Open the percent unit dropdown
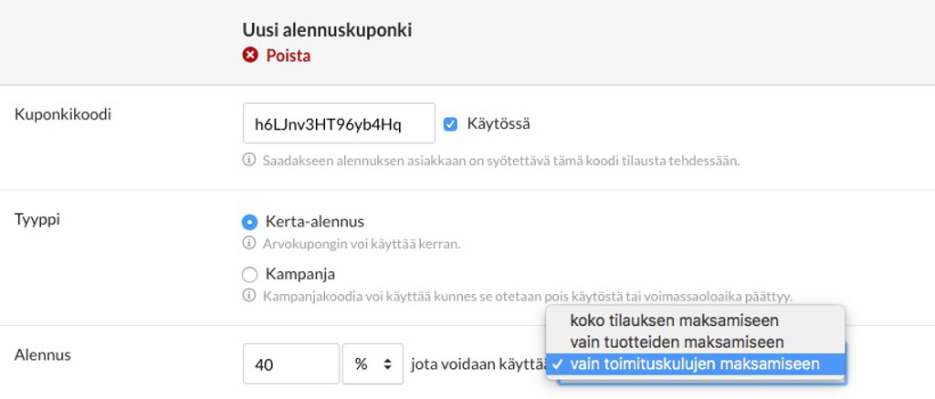Viewport: 935px width, 399px height. tap(373, 363)
